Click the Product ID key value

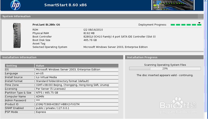tap(77, 104)
